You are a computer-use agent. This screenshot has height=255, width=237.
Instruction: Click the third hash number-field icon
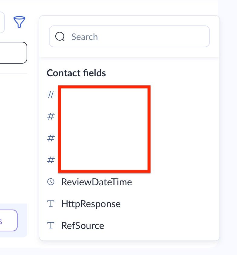(x=51, y=138)
